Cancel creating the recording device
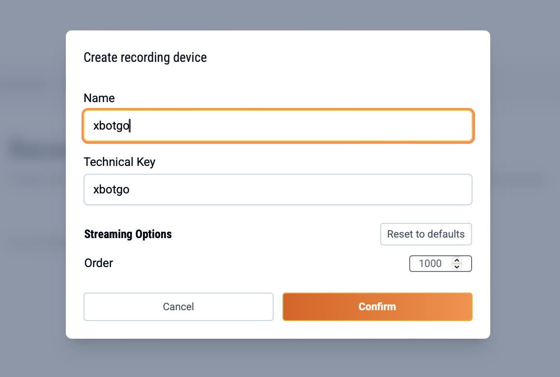The width and height of the screenshot is (560, 377). click(178, 307)
